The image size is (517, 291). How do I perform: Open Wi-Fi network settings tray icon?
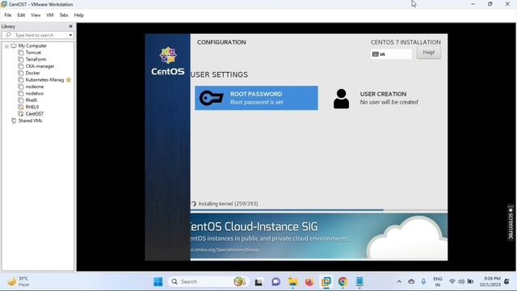click(452, 282)
